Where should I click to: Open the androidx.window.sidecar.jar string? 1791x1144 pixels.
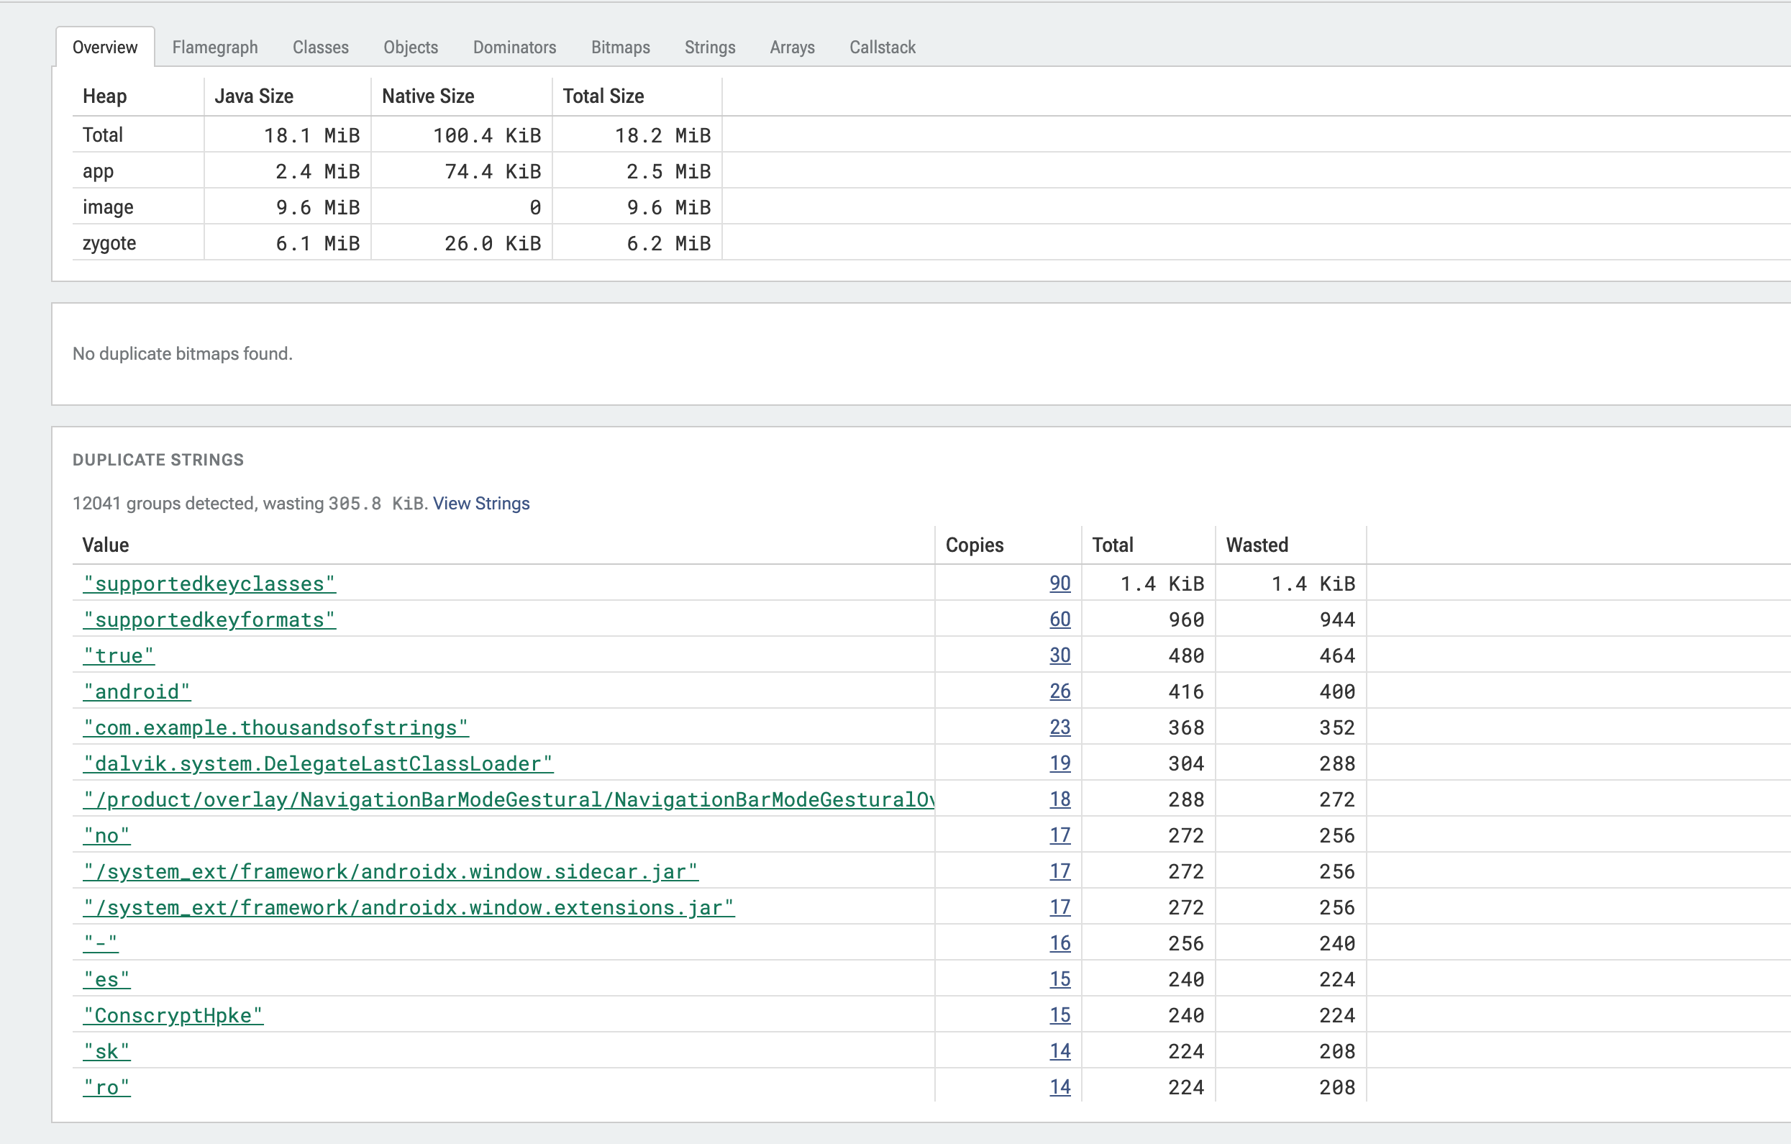391,872
